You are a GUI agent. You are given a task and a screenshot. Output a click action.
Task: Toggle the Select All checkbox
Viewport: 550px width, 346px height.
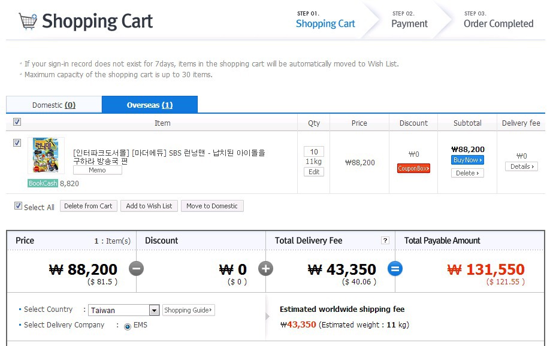click(x=18, y=206)
